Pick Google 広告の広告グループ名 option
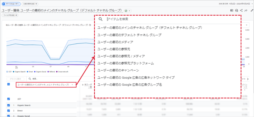Viewport: 254px width, 117px height. tap(130, 84)
